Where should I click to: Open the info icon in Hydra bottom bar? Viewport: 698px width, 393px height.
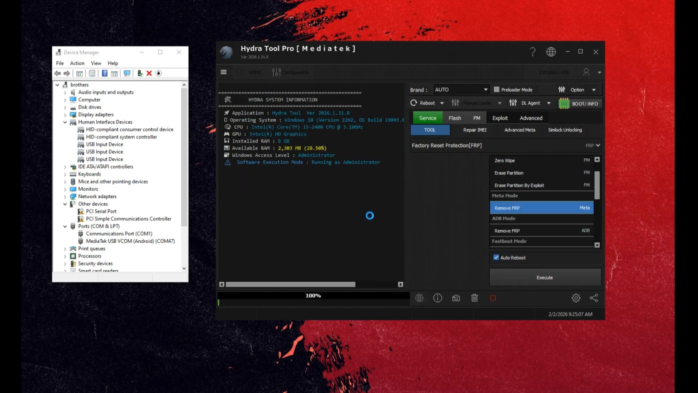pos(438,298)
